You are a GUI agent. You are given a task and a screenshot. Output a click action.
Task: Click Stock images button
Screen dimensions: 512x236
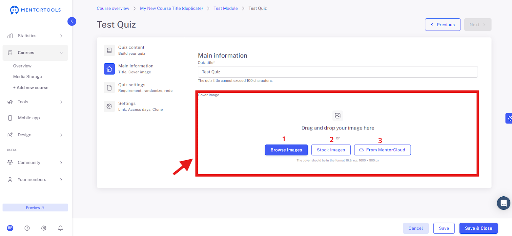(331, 150)
